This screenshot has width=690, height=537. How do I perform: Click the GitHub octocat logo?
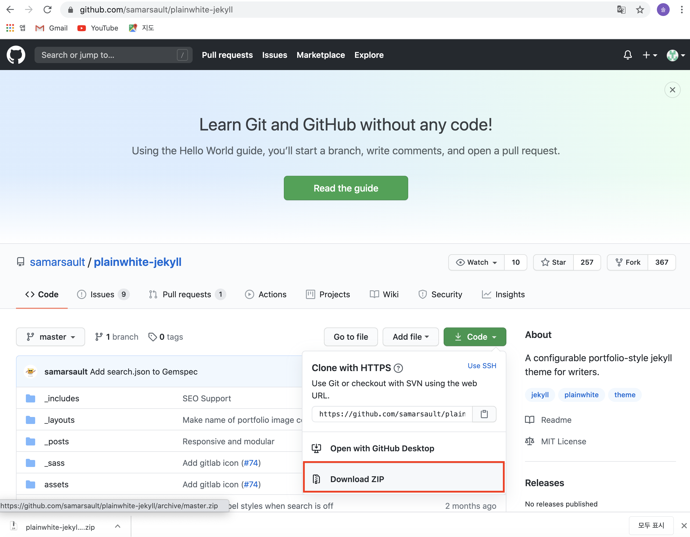coord(16,55)
